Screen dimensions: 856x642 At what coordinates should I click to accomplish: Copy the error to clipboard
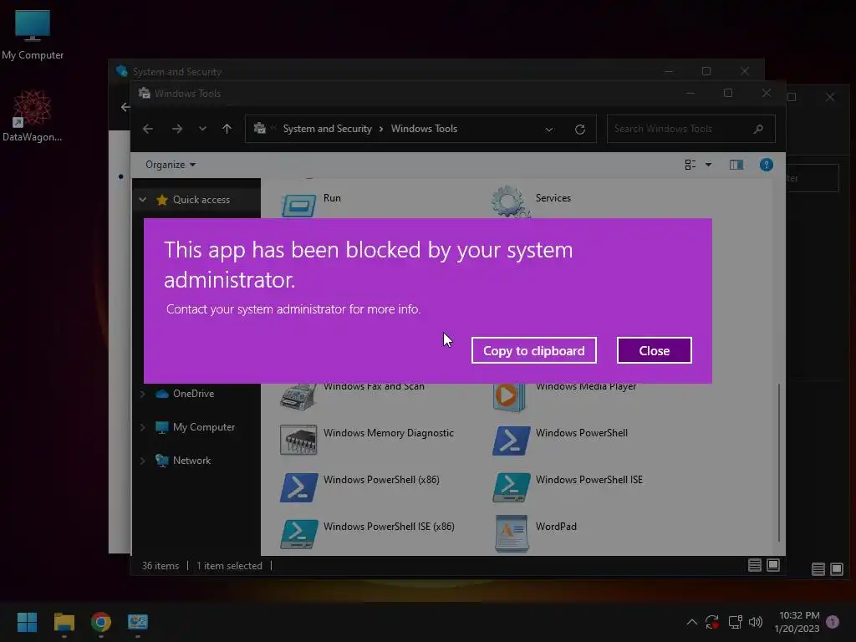tap(534, 350)
